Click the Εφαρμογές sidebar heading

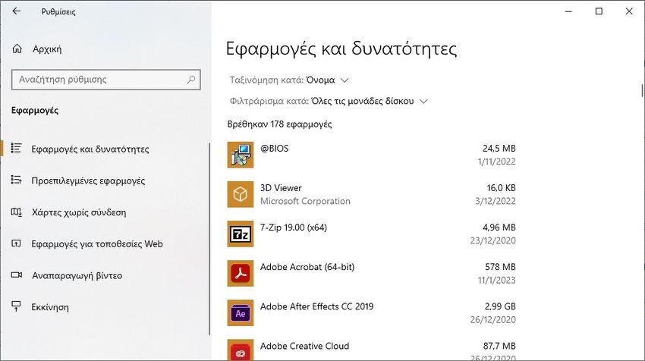pos(35,110)
